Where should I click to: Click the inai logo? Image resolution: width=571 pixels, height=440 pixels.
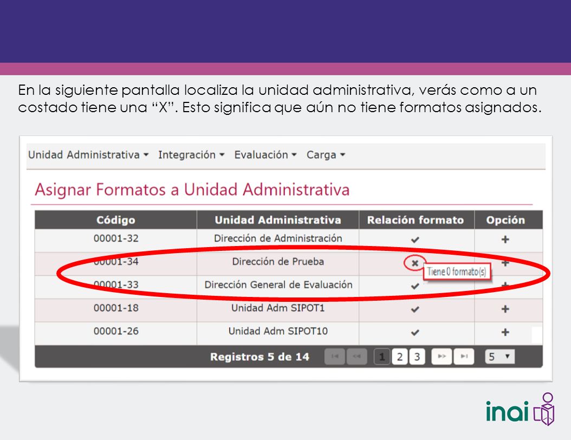520,409
